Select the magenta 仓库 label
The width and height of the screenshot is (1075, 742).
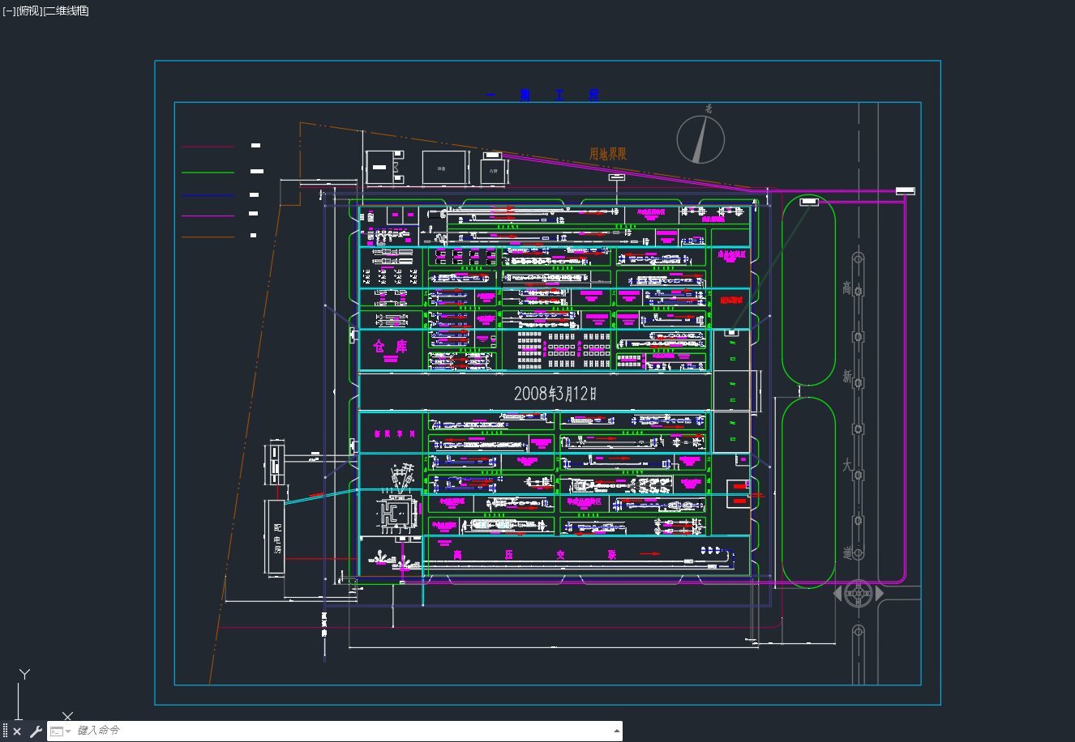[x=390, y=347]
